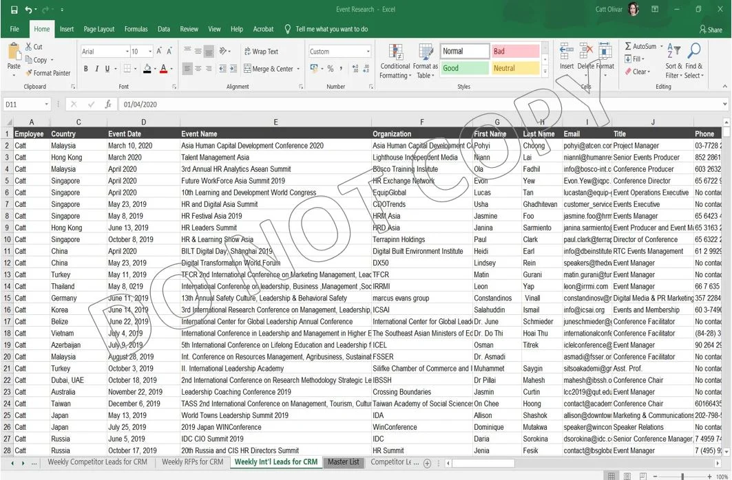Click the Undo arrow icon

pyautogui.click(x=29, y=10)
